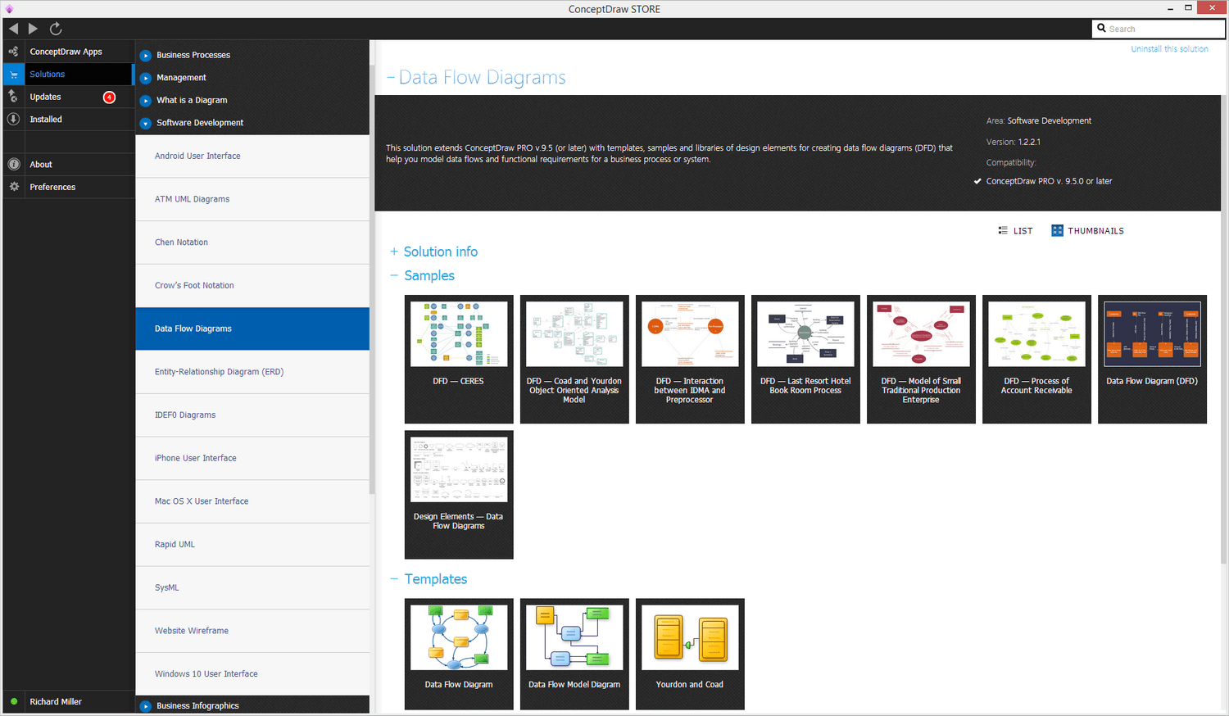Click the ConceptDraw app logo icon
Screen dimensions: 1229x716
(x=9, y=9)
